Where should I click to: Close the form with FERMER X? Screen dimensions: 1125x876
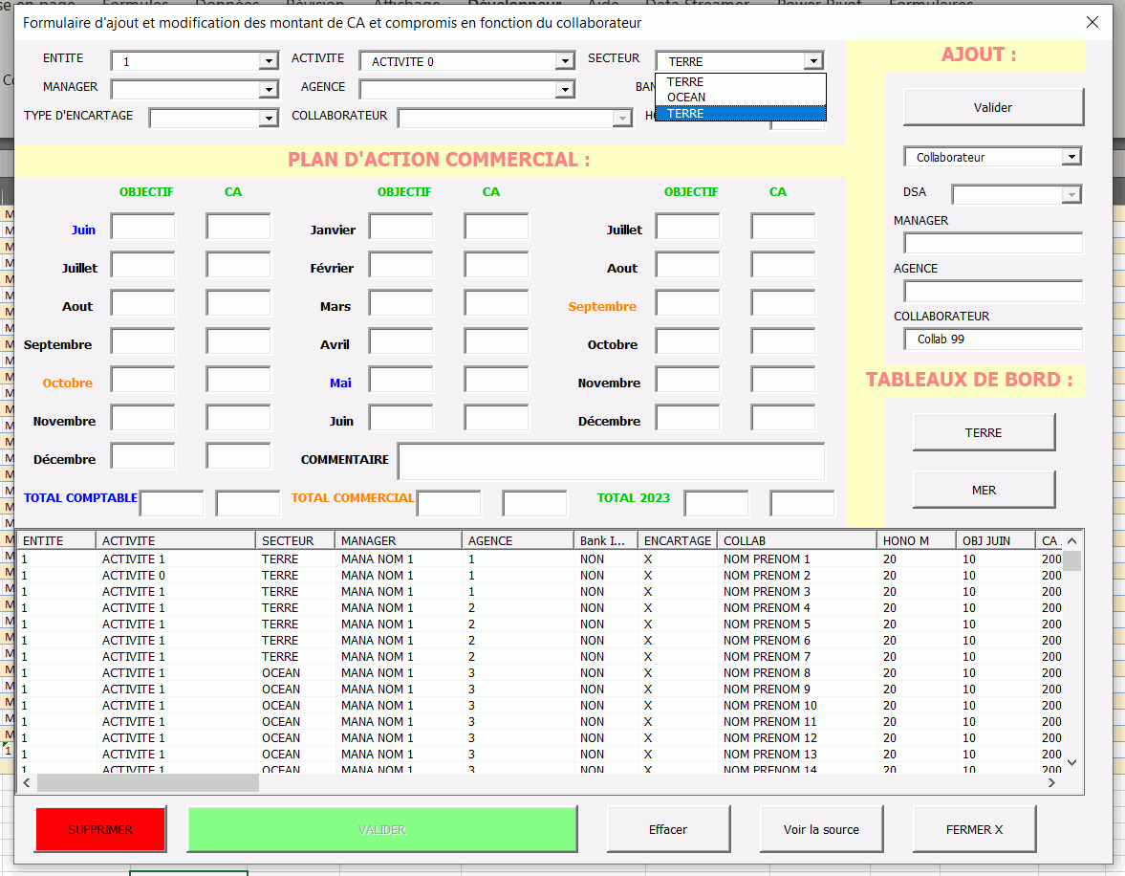tap(974, 829)
